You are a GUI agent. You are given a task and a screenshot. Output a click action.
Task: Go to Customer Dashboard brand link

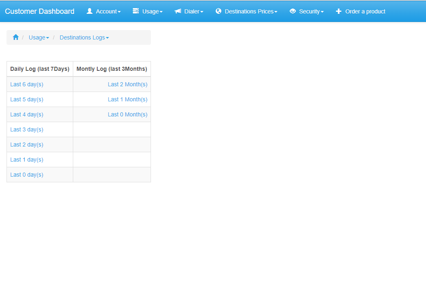[39, 11]
